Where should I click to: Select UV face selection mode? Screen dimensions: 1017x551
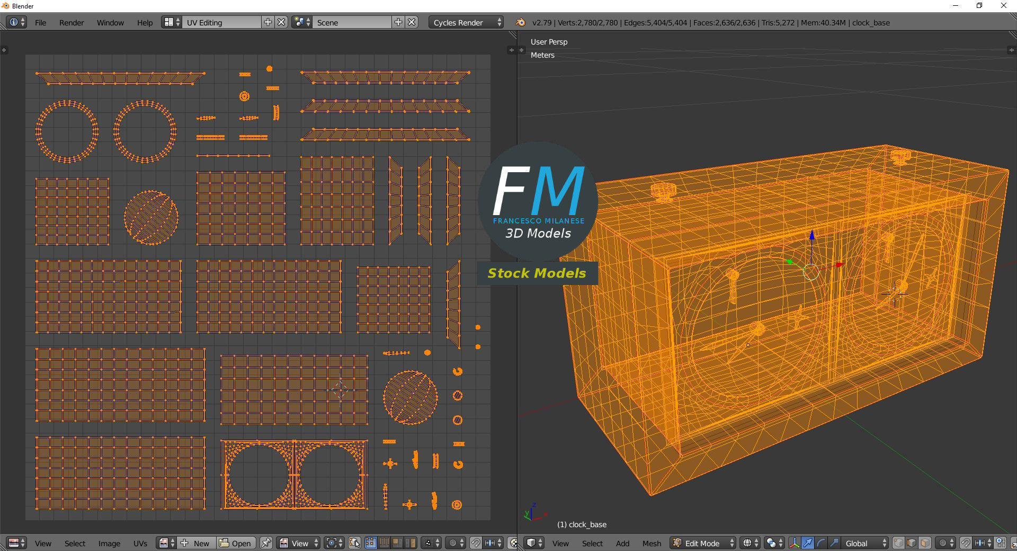[397, 543]
